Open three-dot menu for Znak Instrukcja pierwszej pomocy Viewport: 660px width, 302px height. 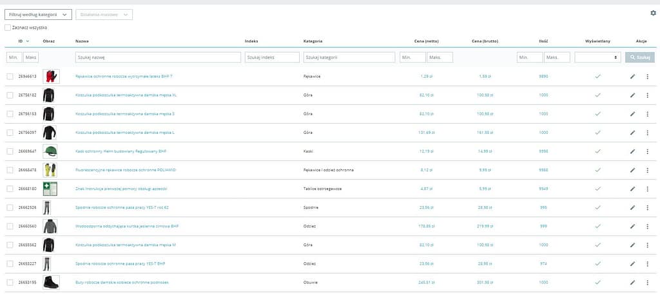coord(647,189)
